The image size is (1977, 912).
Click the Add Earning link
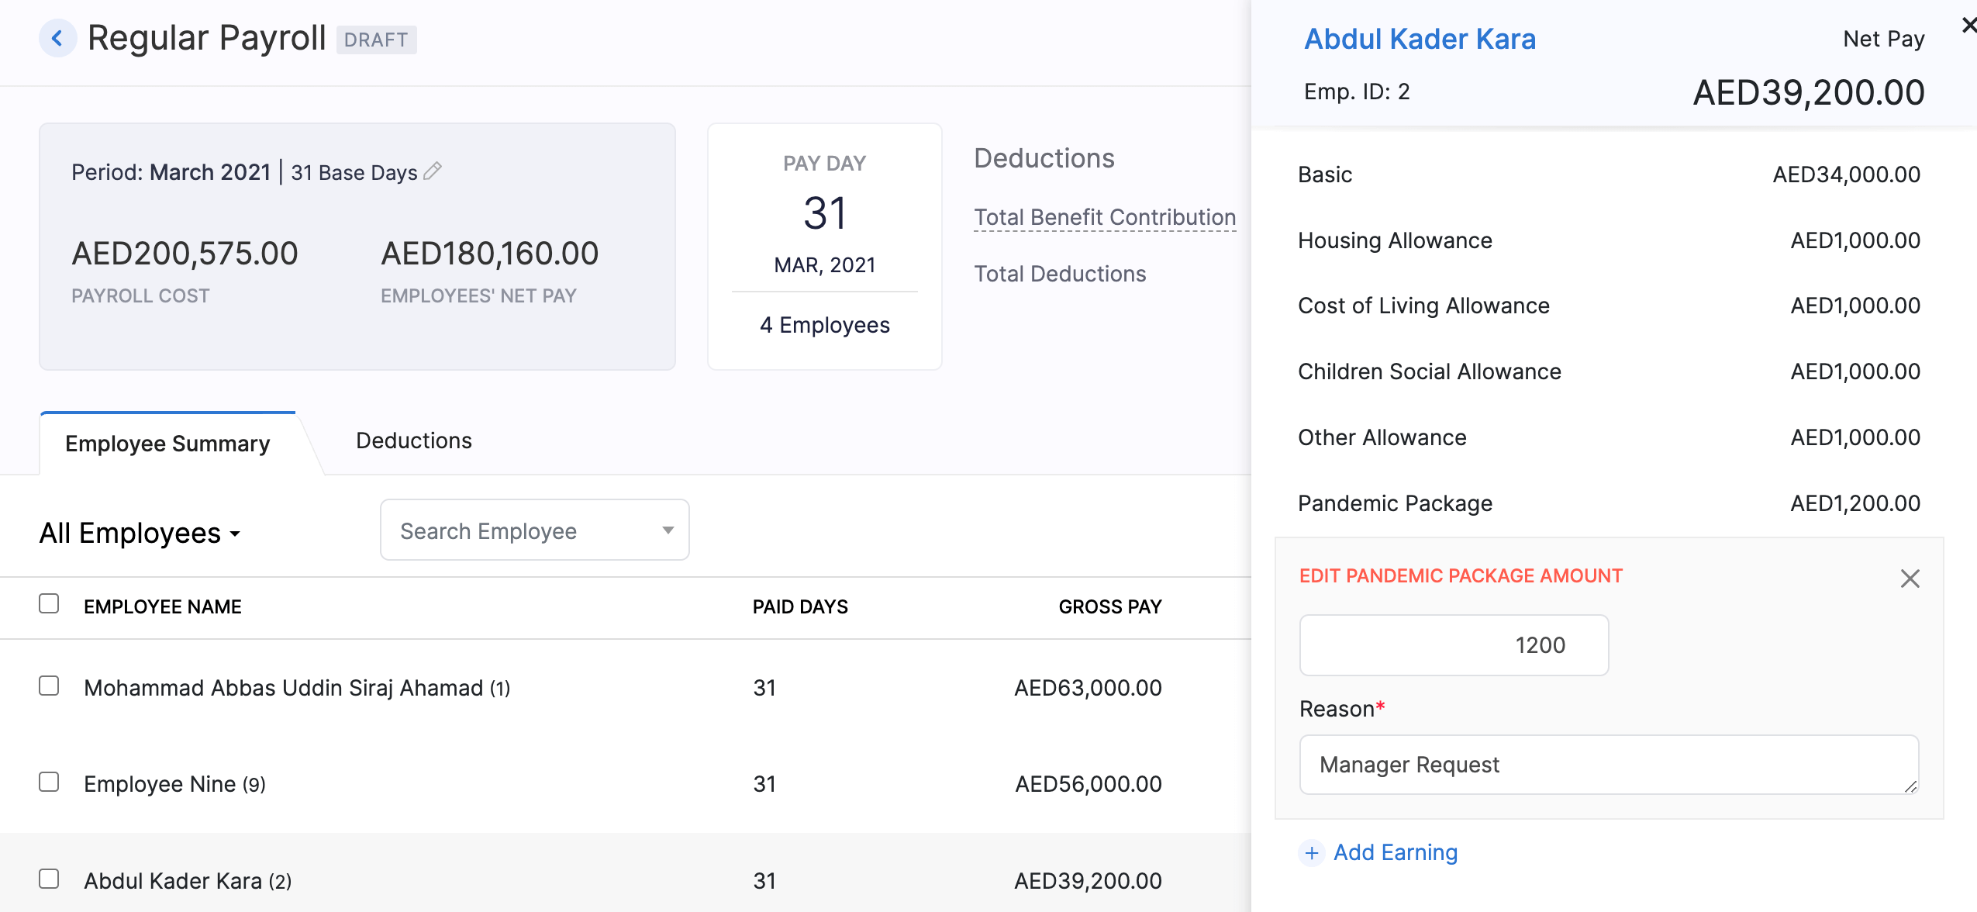tap(1395, 852)
